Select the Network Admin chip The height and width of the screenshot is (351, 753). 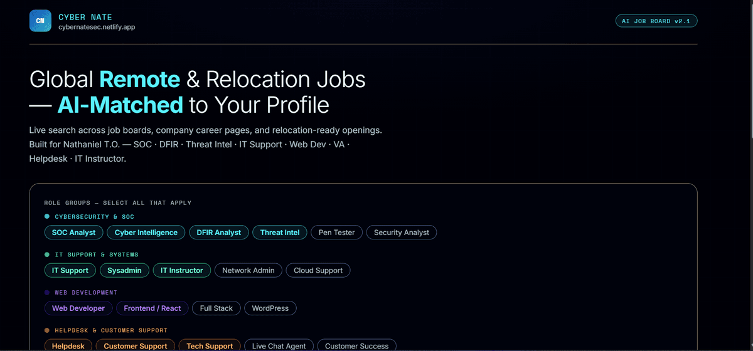click(248, 271)
